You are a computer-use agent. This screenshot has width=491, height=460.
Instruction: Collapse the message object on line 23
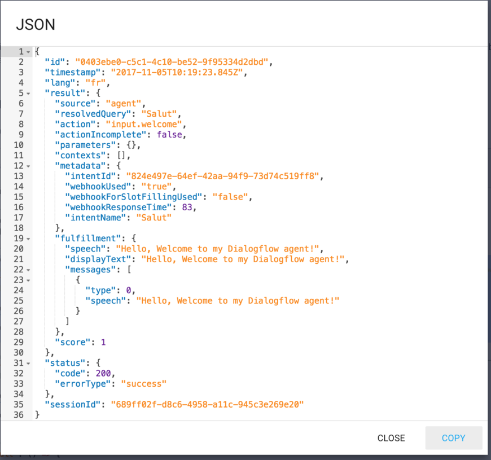(27, 280)
